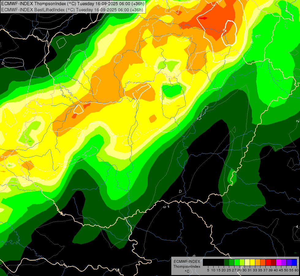The image size is (300, 276).
Task: Click the legend tick value 20
Action: 224,270
